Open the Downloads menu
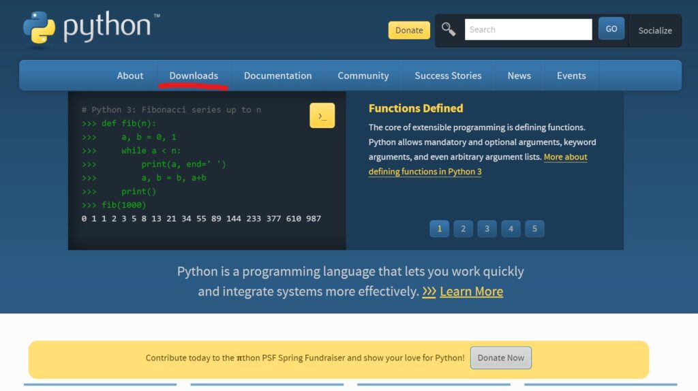 pyautogui.click(x=194, y=76)
